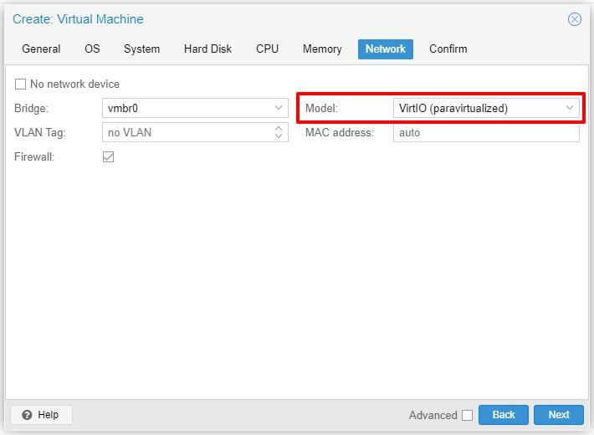Click the VLAN Tag input field

click(x=186, y=132)
